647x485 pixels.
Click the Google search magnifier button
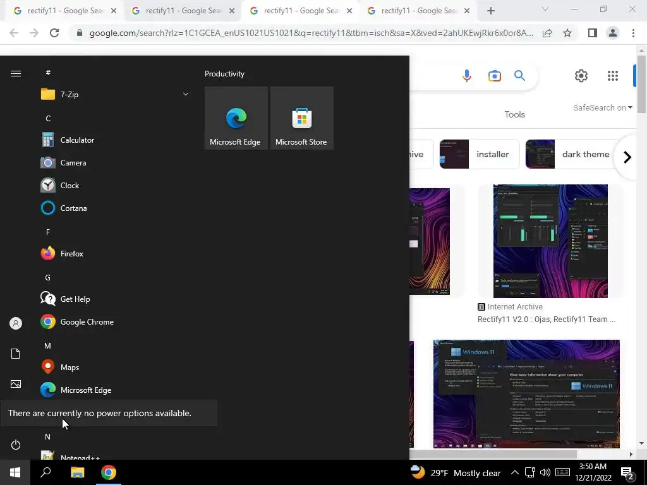(x=519, y=76)
